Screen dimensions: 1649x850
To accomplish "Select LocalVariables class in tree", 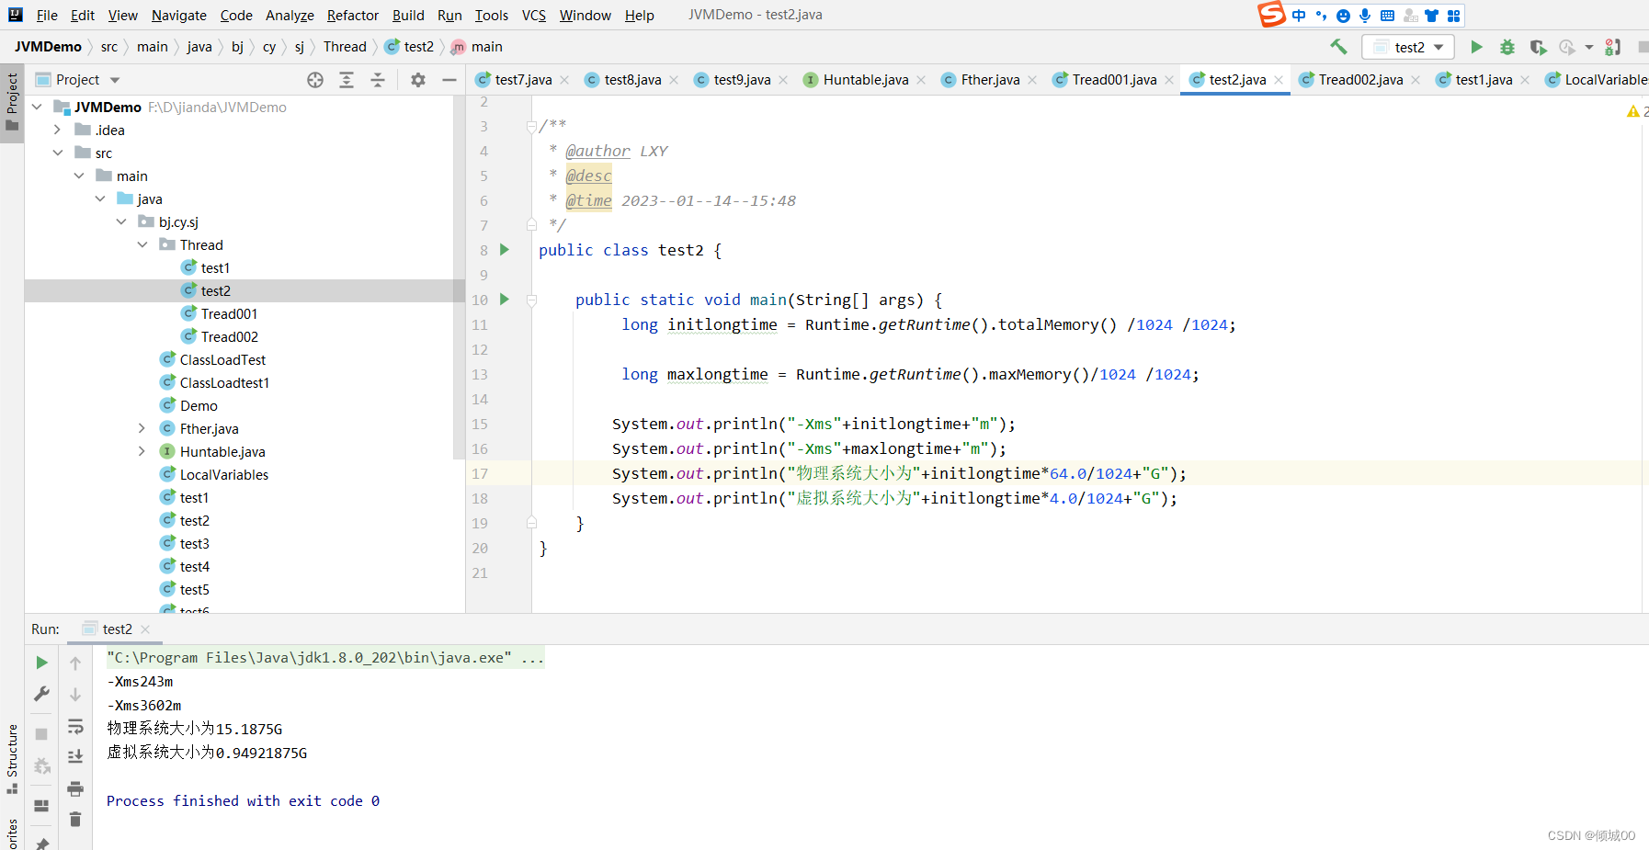I will 223,475.
